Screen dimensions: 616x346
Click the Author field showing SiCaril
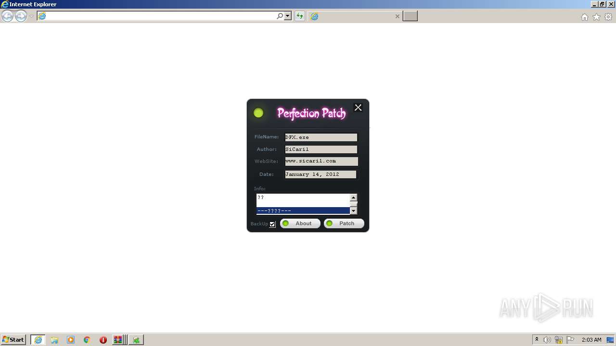321,149
